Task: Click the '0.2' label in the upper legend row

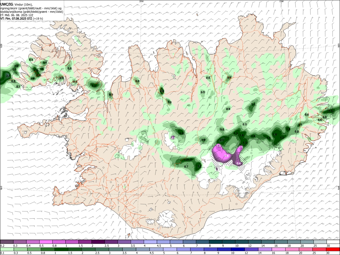Action: point(2,246)
